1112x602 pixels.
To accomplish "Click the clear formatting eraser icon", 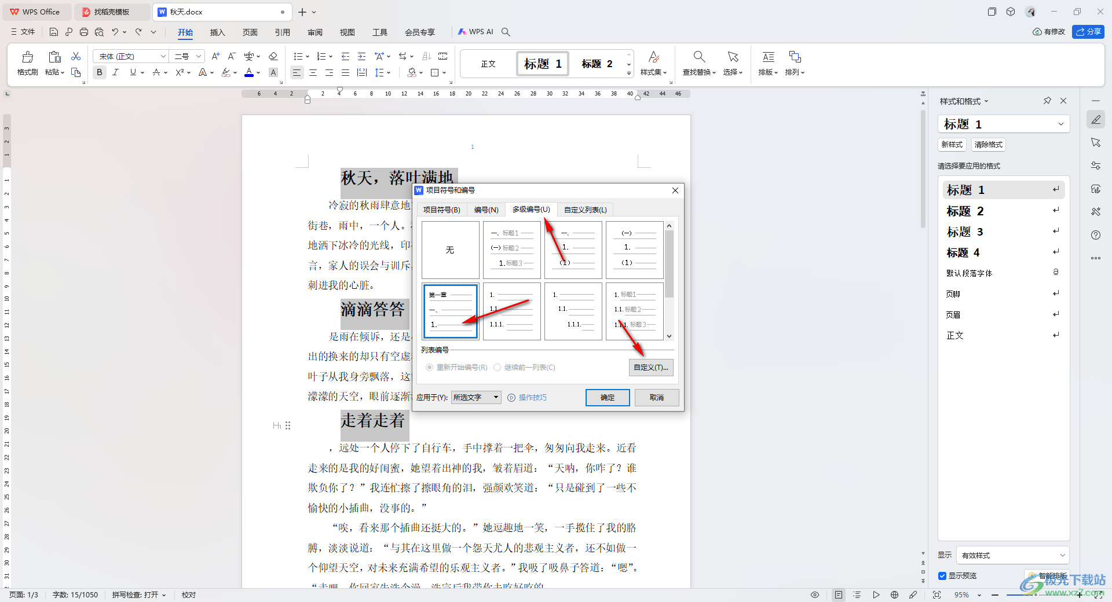I will click(273, 56).
